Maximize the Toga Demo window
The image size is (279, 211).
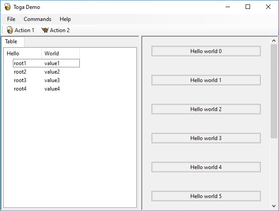pos(248,7)
